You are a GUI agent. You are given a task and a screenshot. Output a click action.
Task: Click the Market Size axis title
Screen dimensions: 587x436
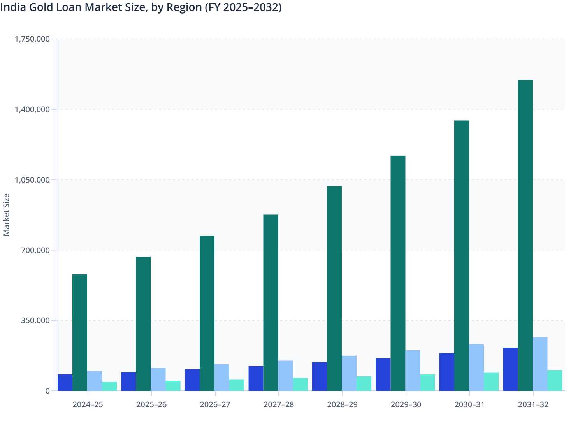point(7,214)
